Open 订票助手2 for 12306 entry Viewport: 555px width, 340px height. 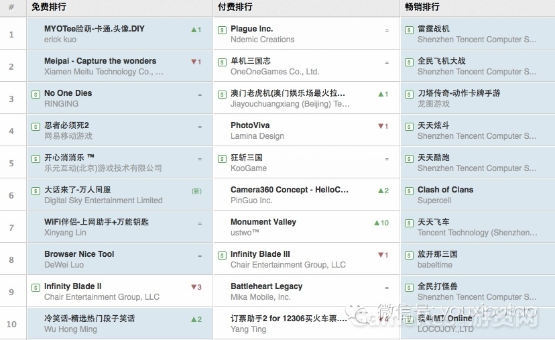pos(289,319)
